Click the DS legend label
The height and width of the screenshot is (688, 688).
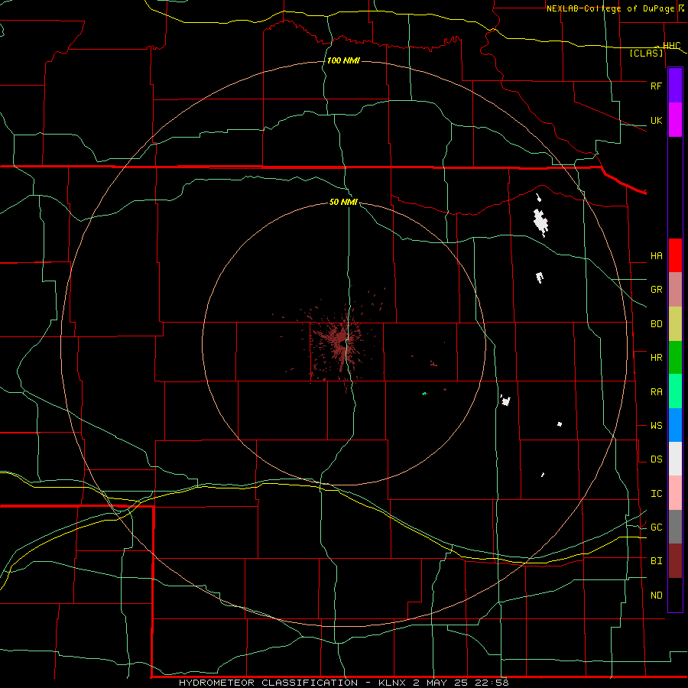[656, 459]
